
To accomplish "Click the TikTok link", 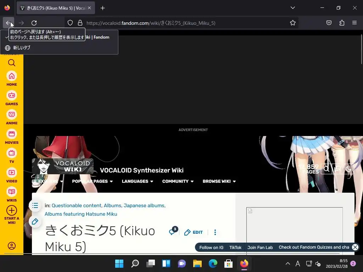I will pos(235,248).
